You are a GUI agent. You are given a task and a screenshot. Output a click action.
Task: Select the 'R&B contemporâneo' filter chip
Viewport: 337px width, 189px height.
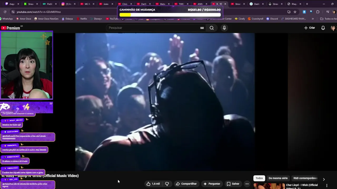tap(305, 178)
